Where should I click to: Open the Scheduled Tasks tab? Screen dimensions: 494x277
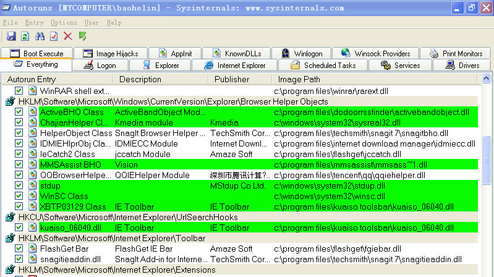click(x=323, y=66)
